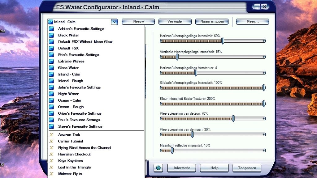Click the Naam wijzigen button

coord(212,21)
